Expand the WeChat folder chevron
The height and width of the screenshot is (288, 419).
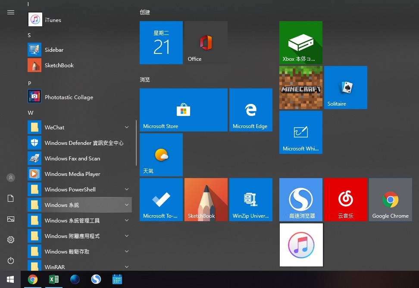pos(127,127)
